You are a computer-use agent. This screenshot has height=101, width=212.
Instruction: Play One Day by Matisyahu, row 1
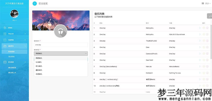(x=200, y=28)
